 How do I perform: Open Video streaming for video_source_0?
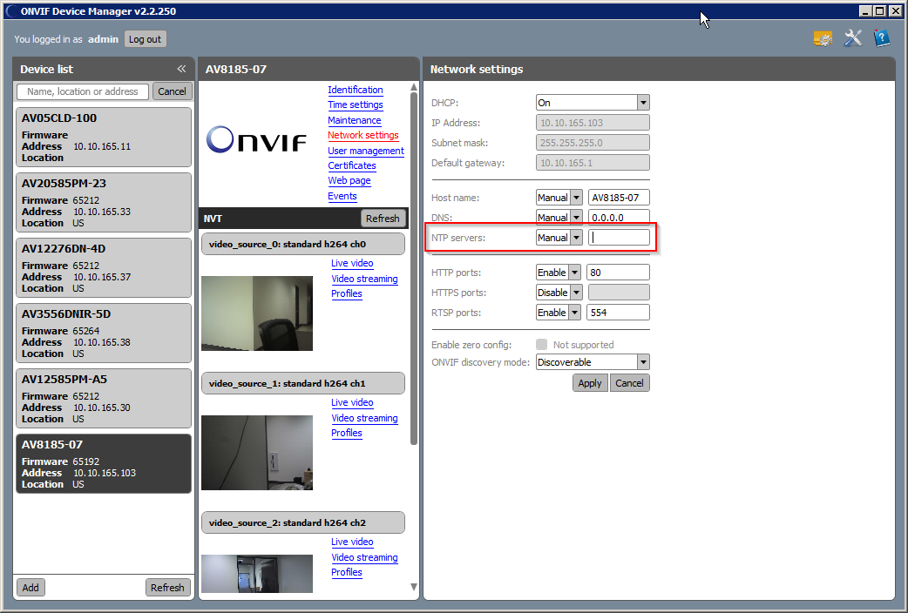[365, 279]
